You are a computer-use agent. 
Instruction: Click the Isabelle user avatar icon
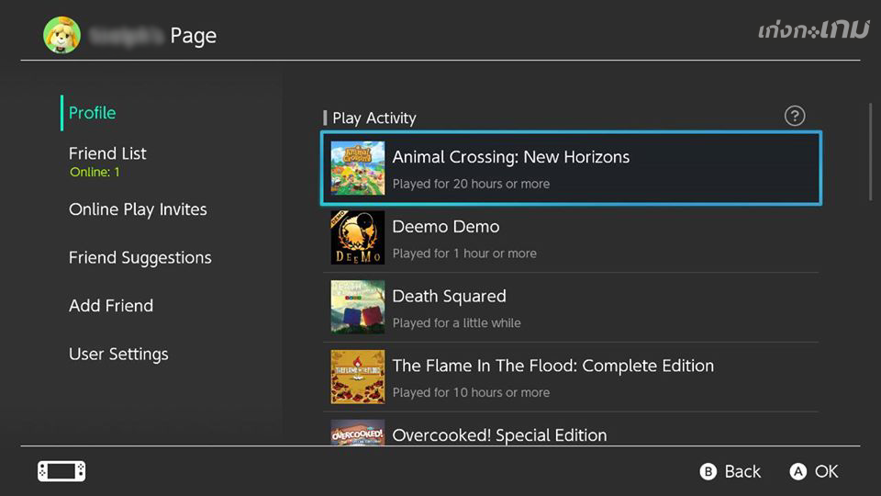pos(61,35)
